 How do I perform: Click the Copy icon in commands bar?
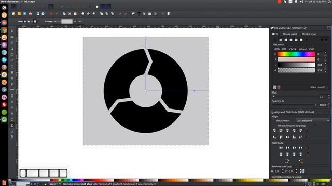click(x=64, y=14)
